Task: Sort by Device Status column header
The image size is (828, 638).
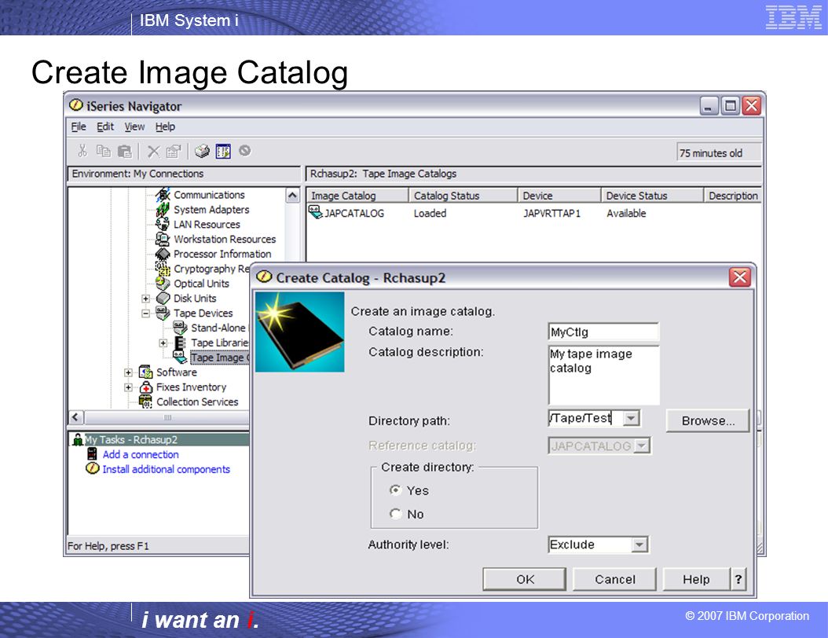Action: [x=652, y=196]
